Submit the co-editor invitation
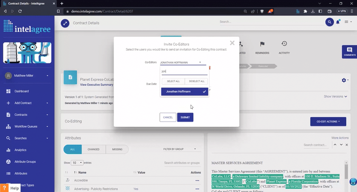Screen dimensions: 357x192 coord(185,117)
